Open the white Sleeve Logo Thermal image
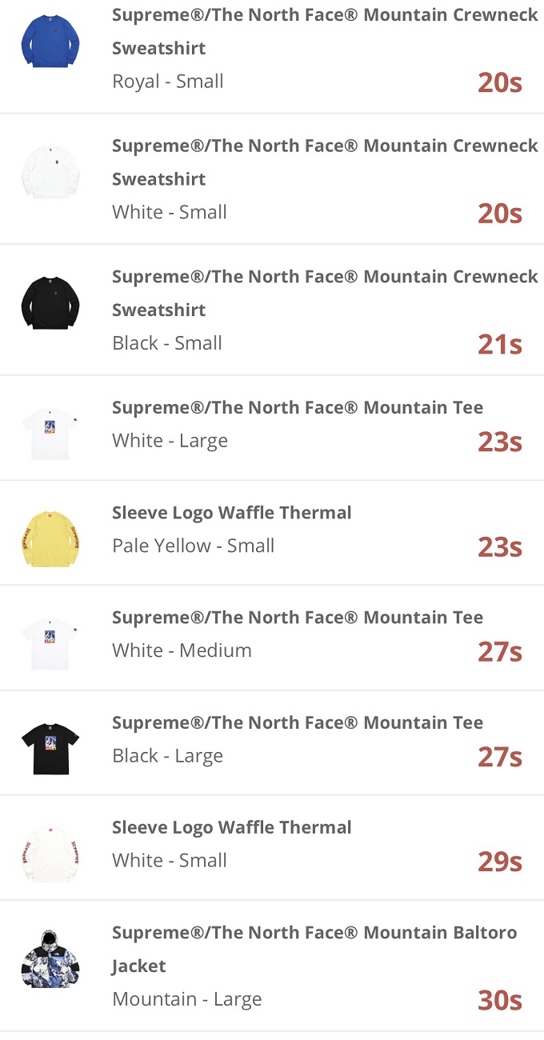Viewport: 544px width, 1040px height. [x=50, y=853]
